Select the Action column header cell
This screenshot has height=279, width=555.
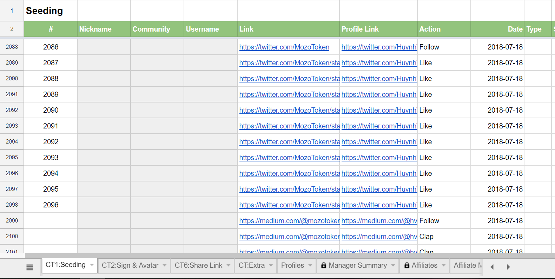tap(444, 29)
